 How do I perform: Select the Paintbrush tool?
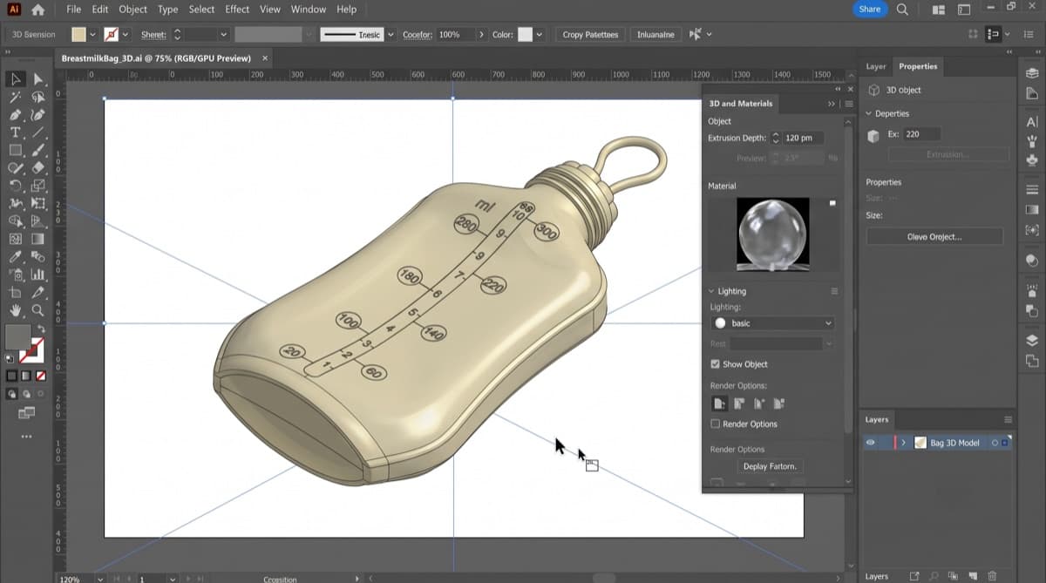click(37, 150)
